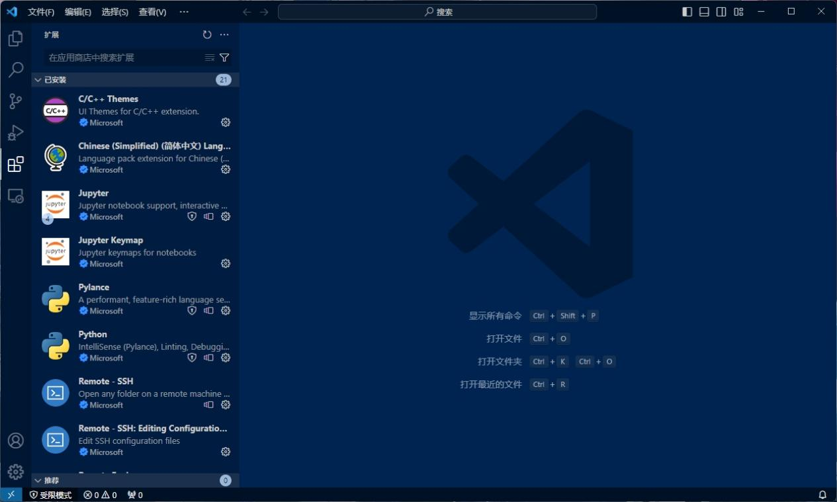The height and width of the screenshot is (502, 837).
Task: Select the Jupyter Keymap extension title
Action: [x=110, y=240]
